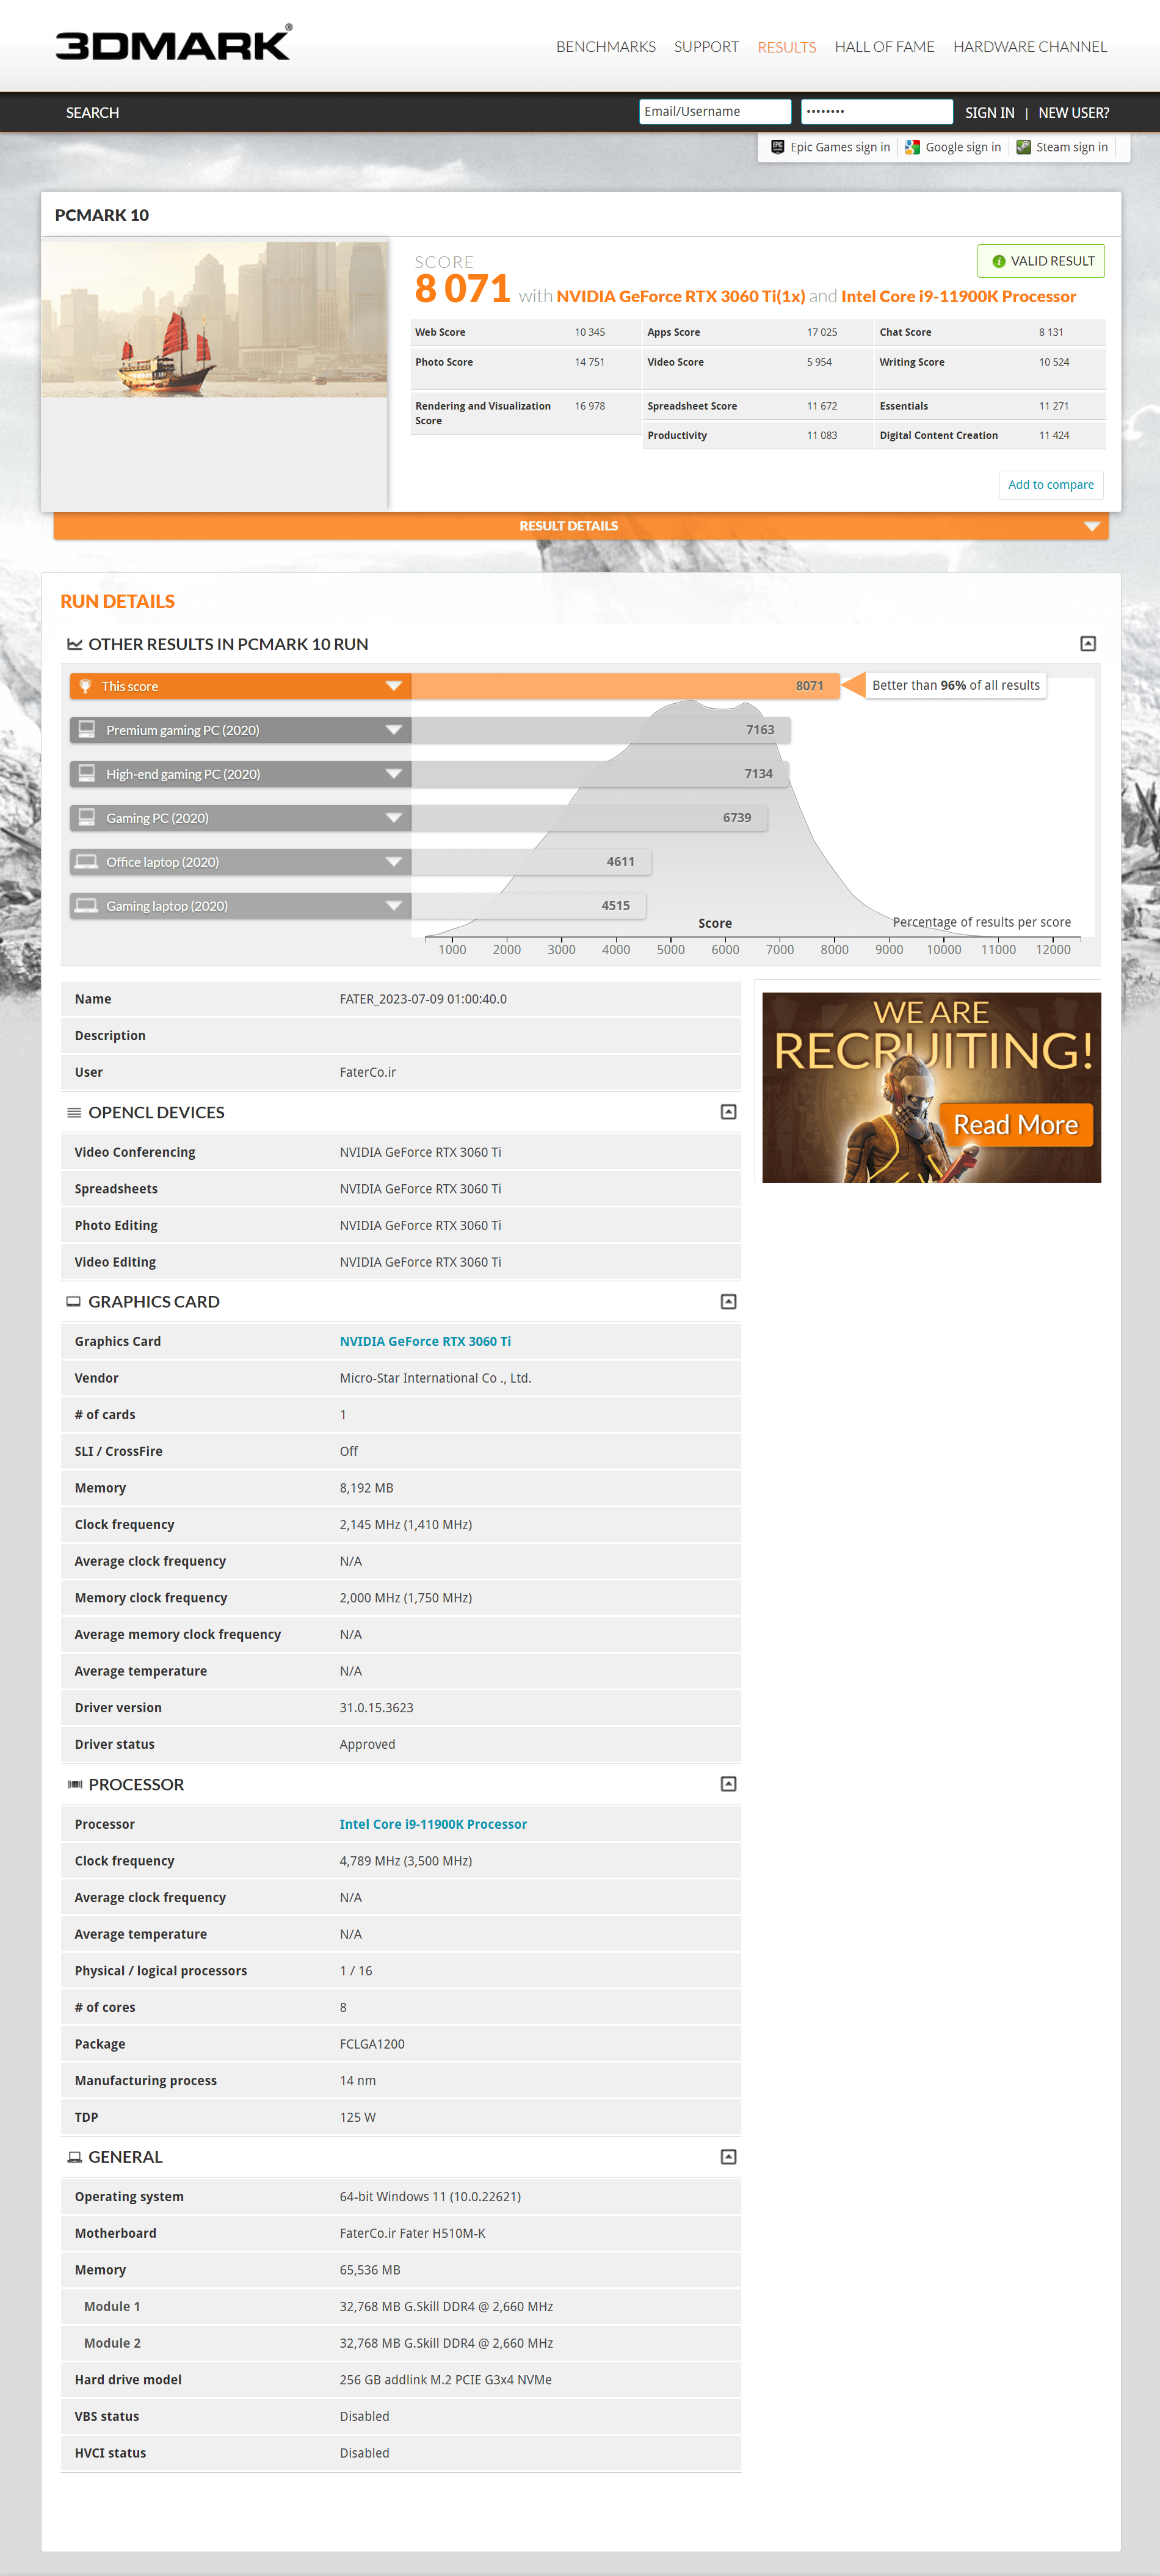Click the Google sign in icon

[912, 147]
